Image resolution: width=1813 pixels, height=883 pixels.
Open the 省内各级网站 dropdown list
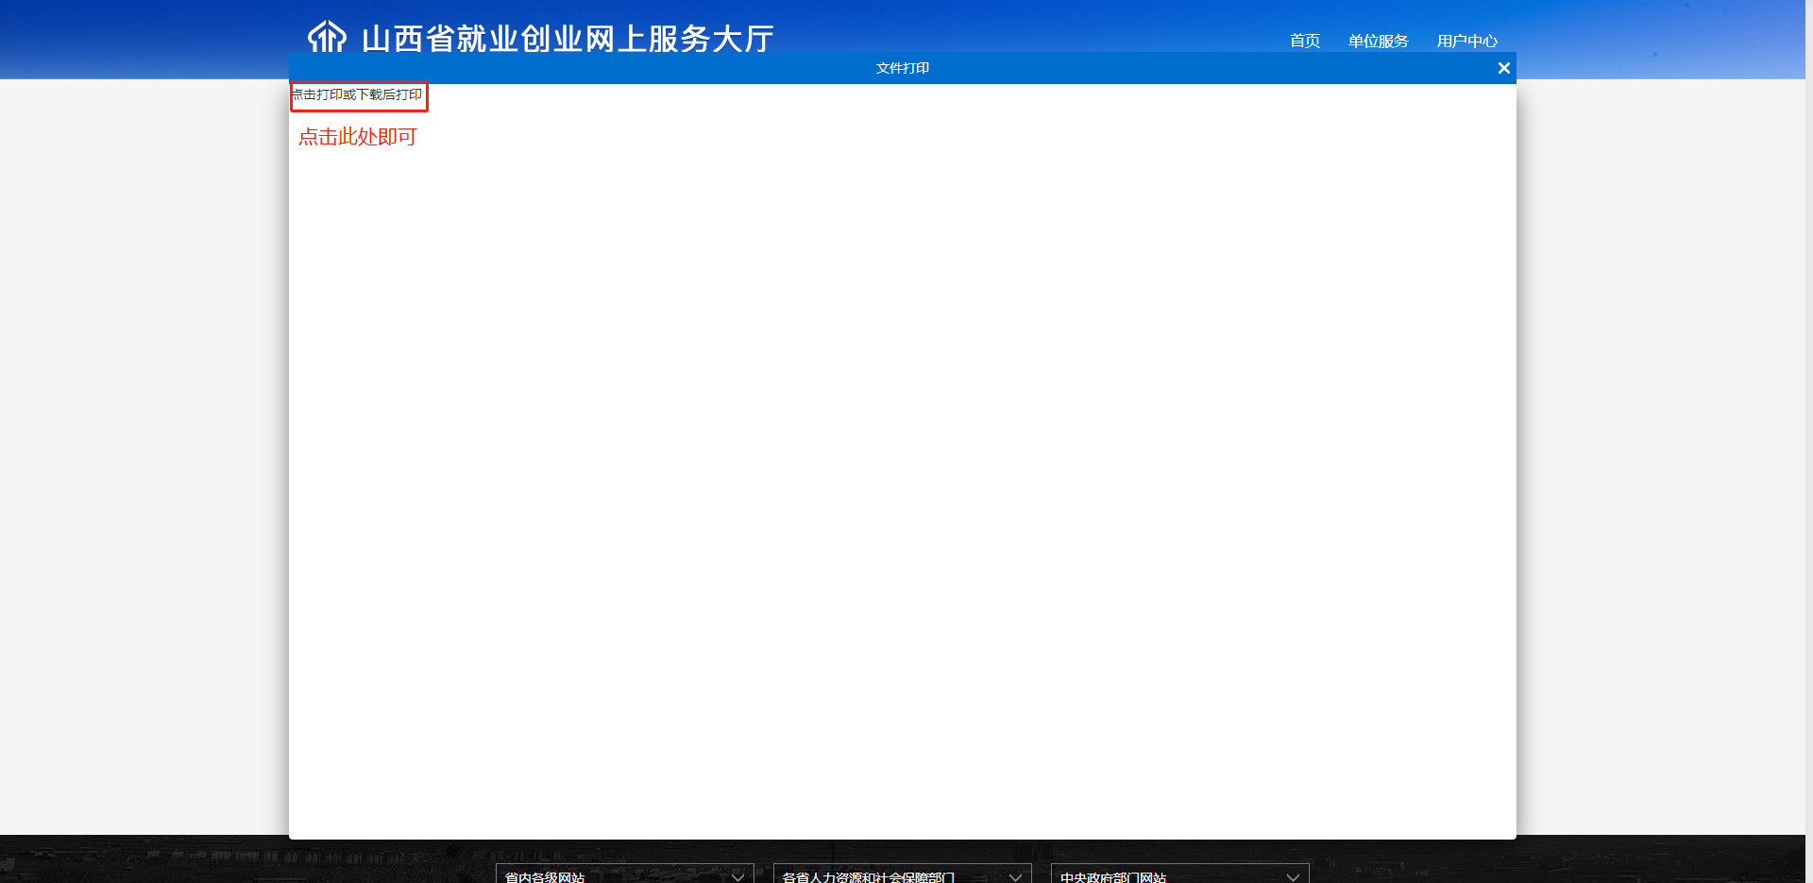click(x=625, y=874)
